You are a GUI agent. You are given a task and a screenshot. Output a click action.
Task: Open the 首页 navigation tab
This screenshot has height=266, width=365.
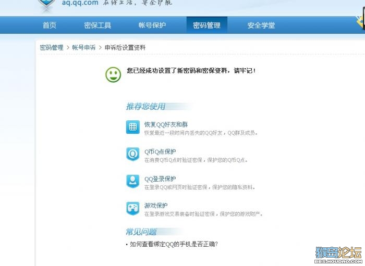point(50,25)
